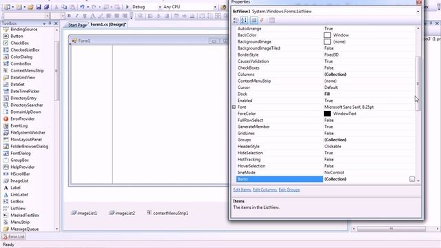Click the Edit Items link
The image size is (441, 248).
tap(242, 190)
